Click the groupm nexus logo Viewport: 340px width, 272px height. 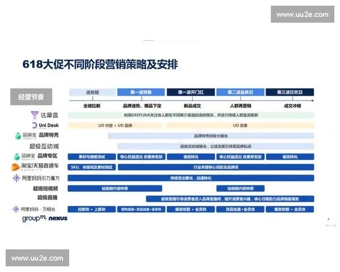45,218
